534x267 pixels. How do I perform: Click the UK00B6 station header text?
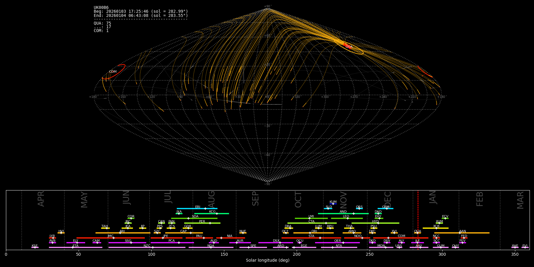(101, 8)
